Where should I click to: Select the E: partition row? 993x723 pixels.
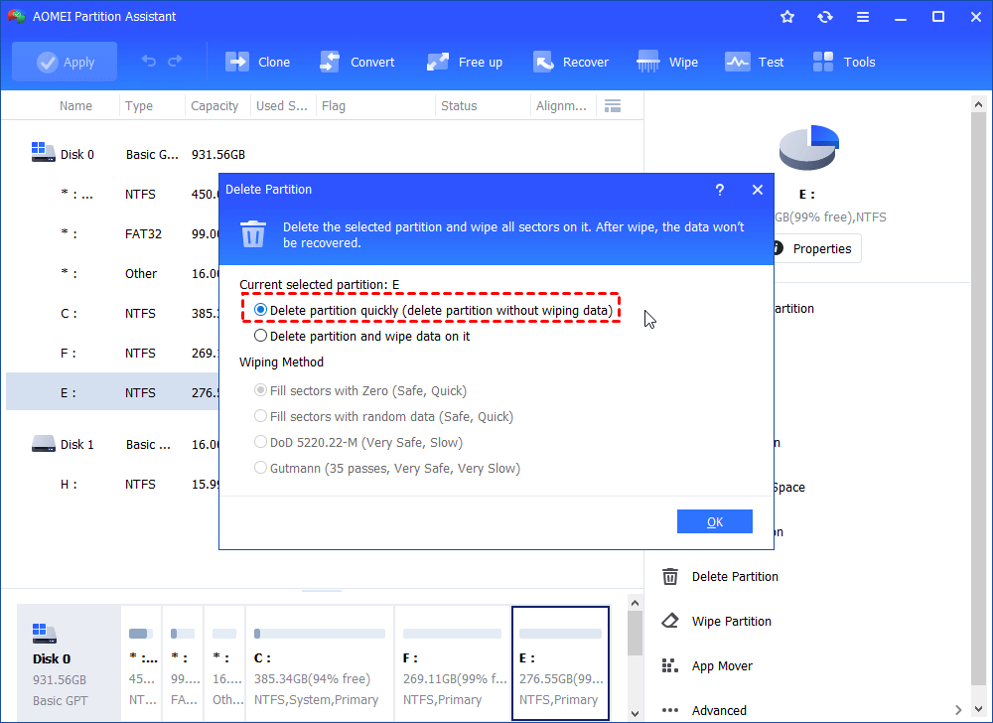[113, 392]
